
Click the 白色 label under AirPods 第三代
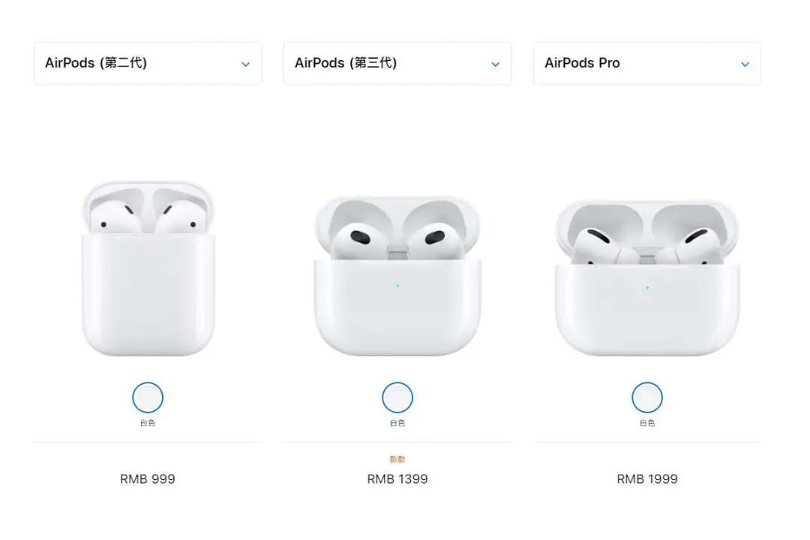(x=397, y=423)
